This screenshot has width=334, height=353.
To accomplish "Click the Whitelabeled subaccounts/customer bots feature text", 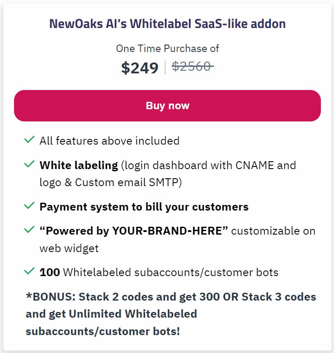I will (x=171, y=273).
